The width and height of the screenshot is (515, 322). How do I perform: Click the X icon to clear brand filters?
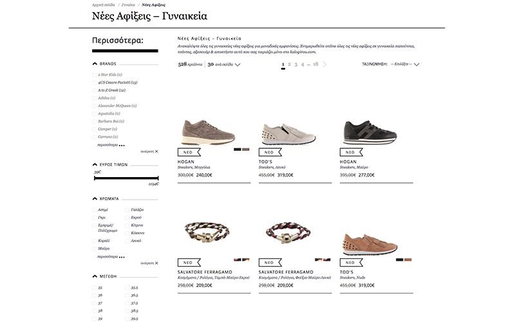pos(156,151)
